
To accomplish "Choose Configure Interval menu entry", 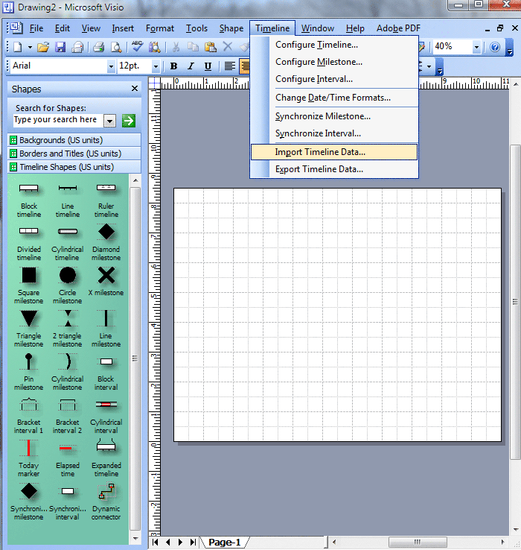I will pyautogui.click(x=334, y=79).
